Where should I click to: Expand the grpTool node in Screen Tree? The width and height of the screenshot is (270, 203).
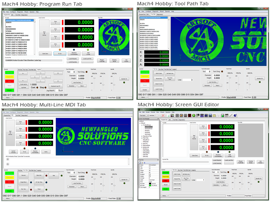coord(142,143)
